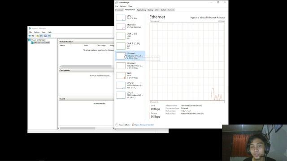Select GPU 1 AMD Radeon in sidebar
Screen dimensions: 287x161
pos(130,95)
